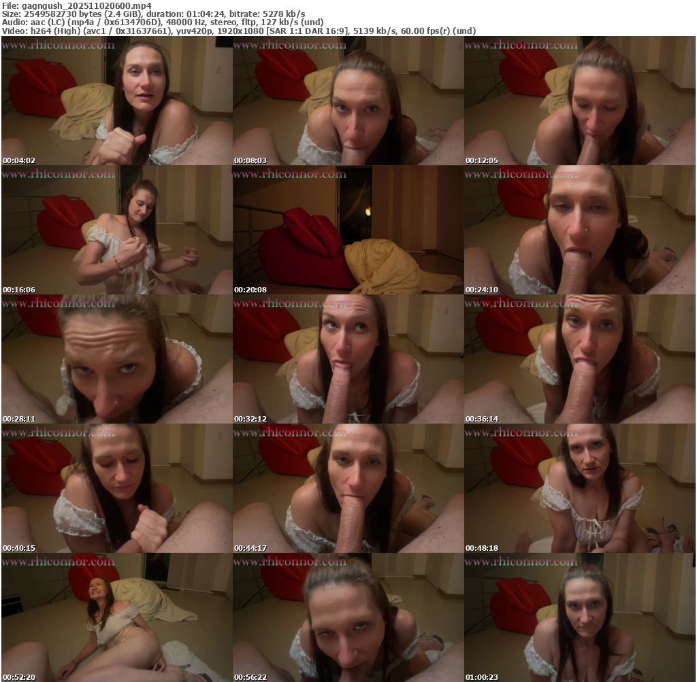Image resolution: width=697 pixels, height=682 pixels.
Task: Click the thumbnail at 00:12:05
Action: pyautogui.click(x=579, y=101)
